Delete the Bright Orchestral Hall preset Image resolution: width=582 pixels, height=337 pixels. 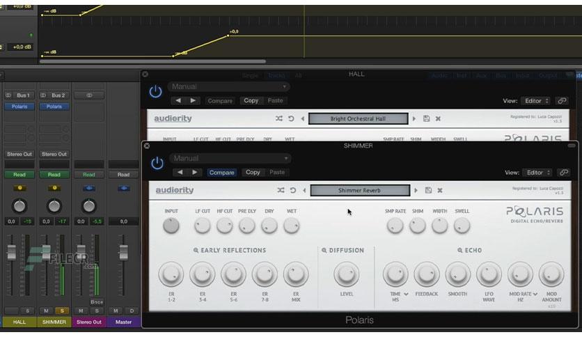(x=438, y=119)
